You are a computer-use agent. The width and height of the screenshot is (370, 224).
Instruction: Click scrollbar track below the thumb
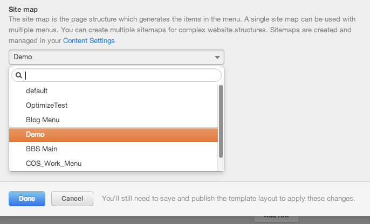coord(221,164)
